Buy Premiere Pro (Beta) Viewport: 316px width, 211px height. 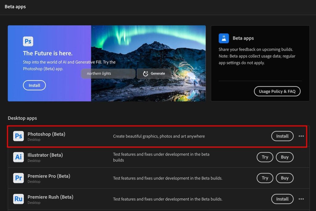coord(285,178)
